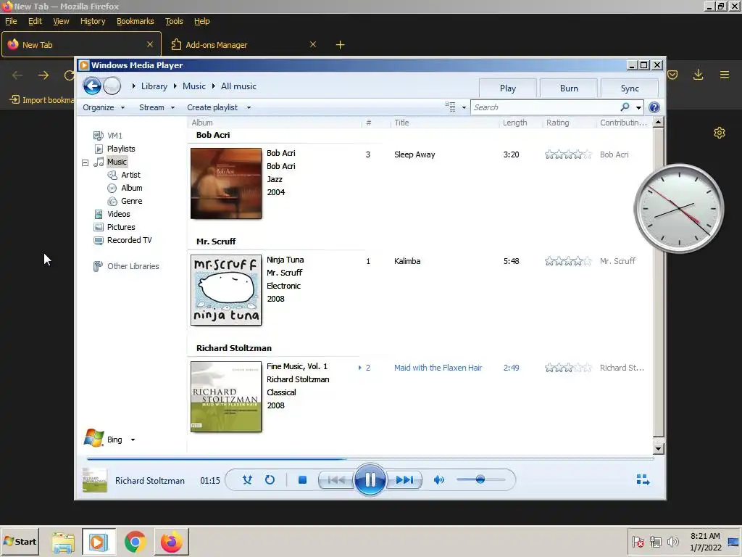Screen dimensions: 742x557
Task: Toggle repeat mode in Media Player
Action: [x=270, y=480]
